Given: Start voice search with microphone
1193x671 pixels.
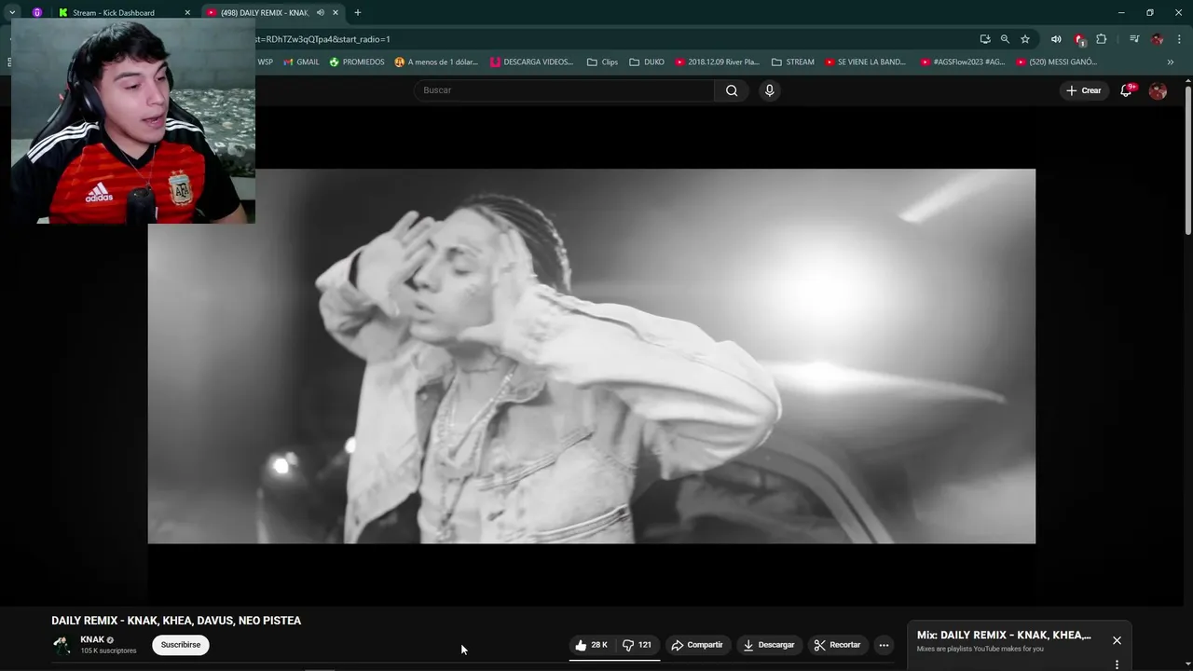Looking at the screenshot, I should [x=769, y=90].
